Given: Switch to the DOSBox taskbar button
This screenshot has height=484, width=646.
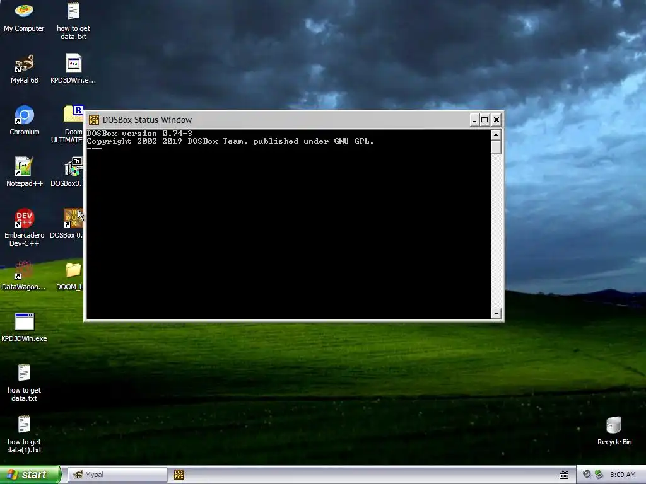Looking at the screenshot, I should [179, 475].
